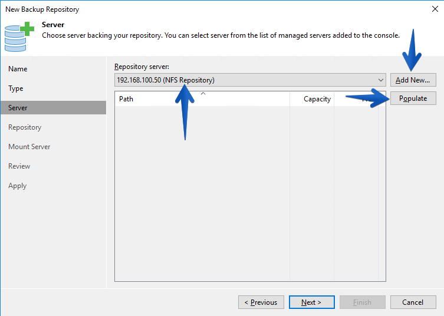Select the Server step in sidebar
The image size is (444, 316).
click(54, 108)
